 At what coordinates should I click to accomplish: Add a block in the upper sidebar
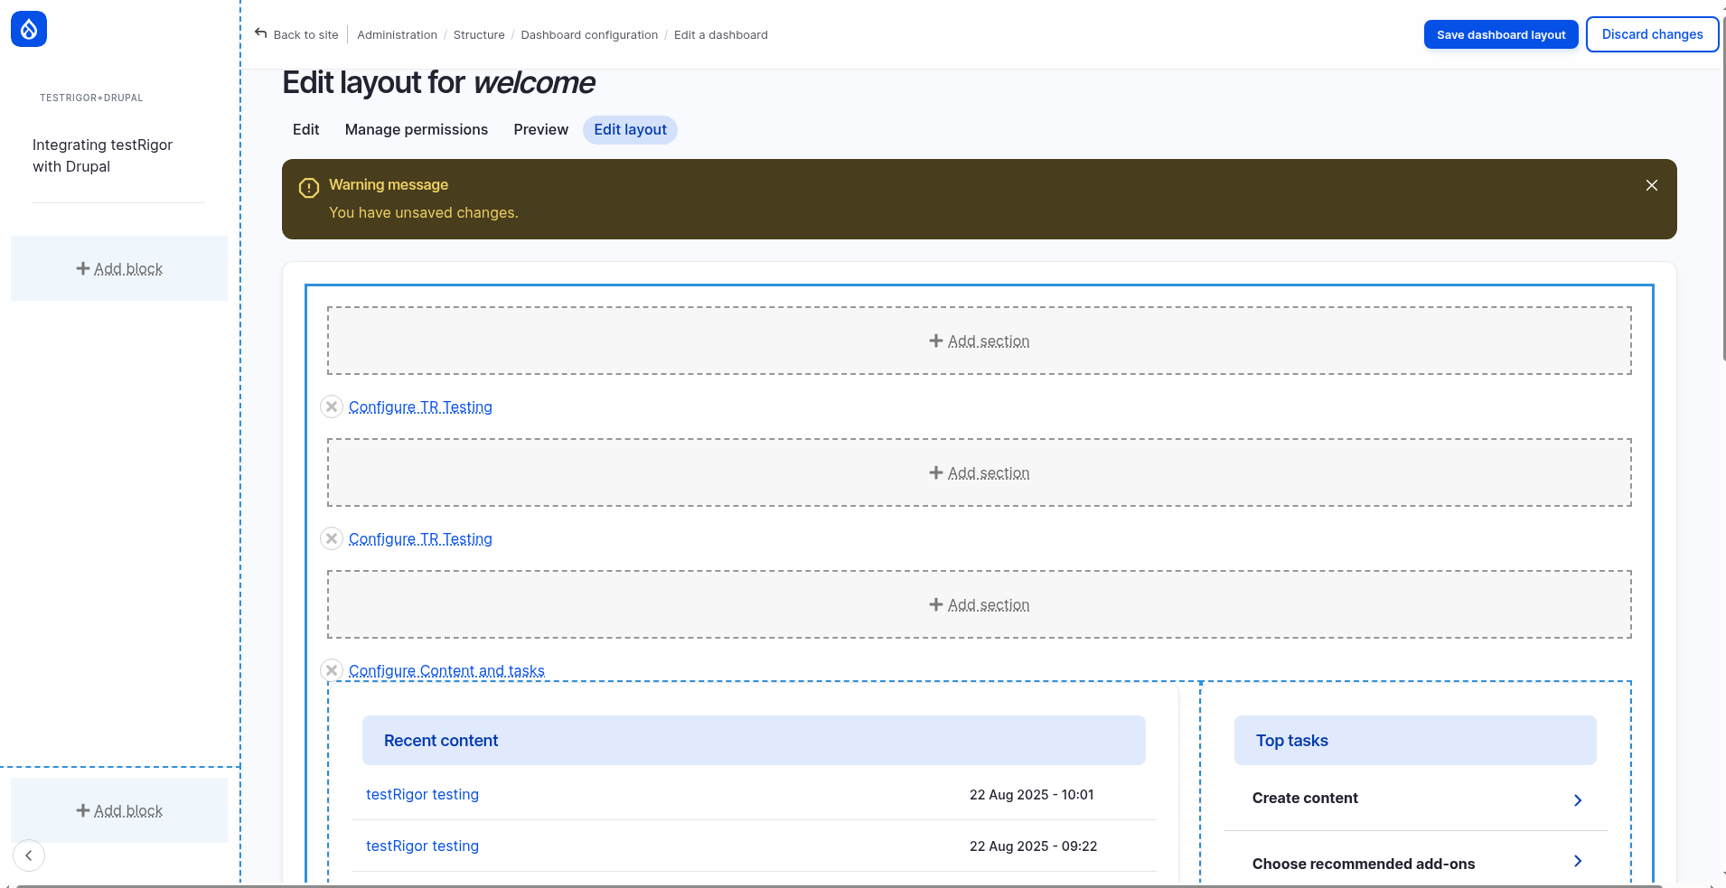tap(119, 269)
